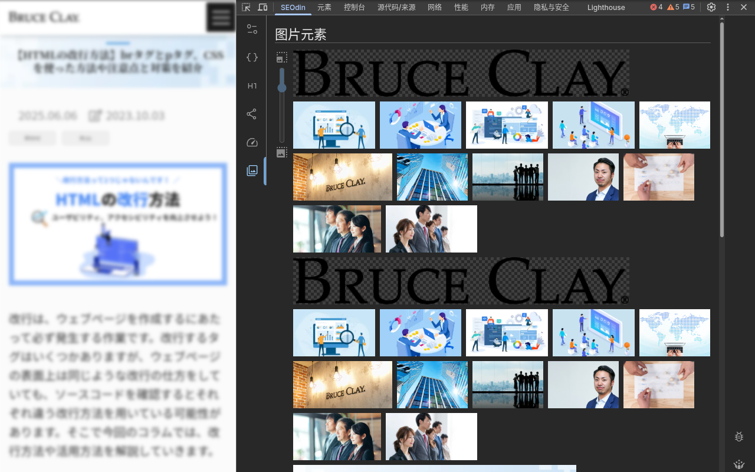Show the 5 warnings indicator in DevTools
Screen dimensions: 755x472
pos(673,7)
